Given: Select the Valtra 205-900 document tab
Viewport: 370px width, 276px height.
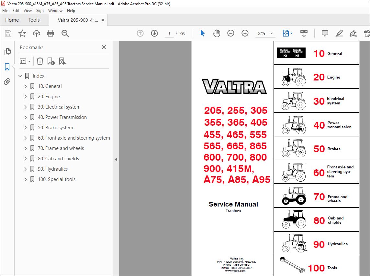Looking at the screenshot, I should click(x=78, y=20).
